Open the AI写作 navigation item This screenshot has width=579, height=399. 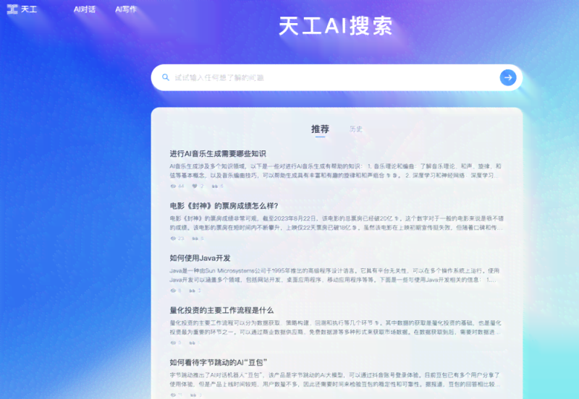click(x=126, y=9)
